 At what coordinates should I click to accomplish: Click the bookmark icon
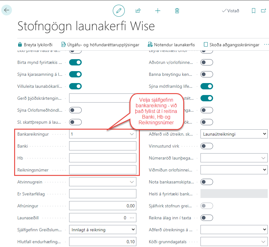pos(254,11)
